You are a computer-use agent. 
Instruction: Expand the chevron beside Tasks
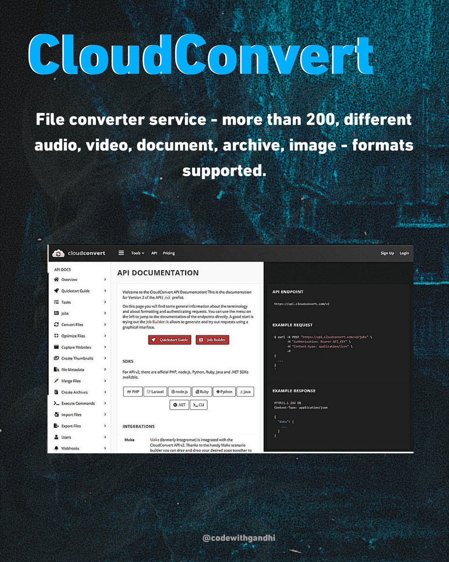pyautogui.click(x=105, y=302)
